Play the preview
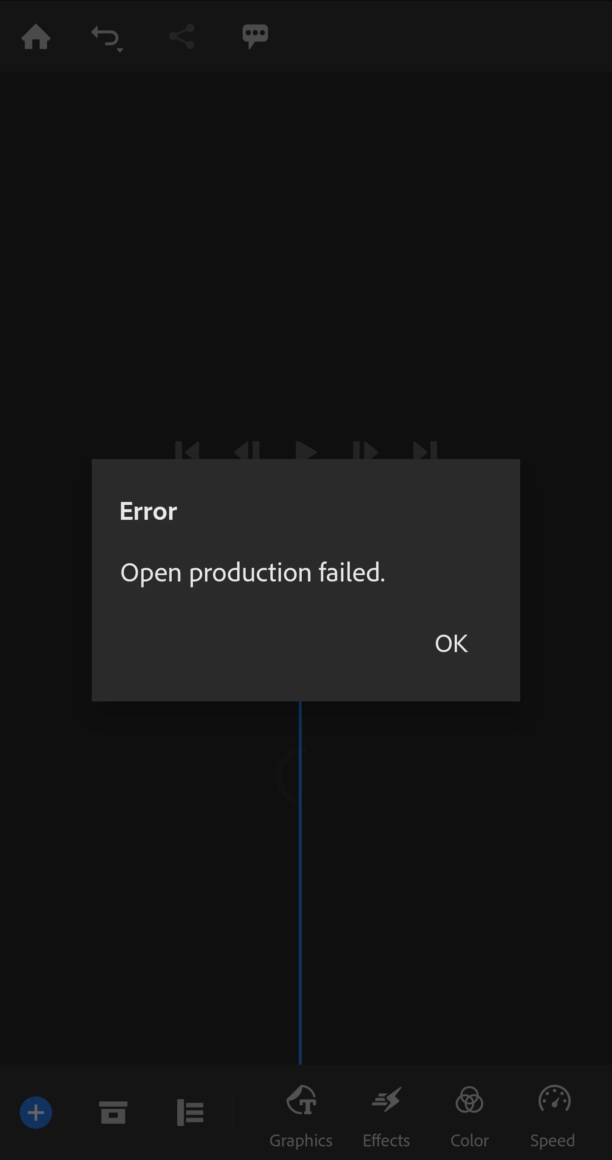 [306, 450]
